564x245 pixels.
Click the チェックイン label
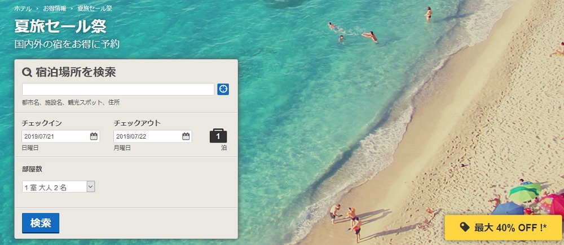pyautogui.click(x=42, y=123)
